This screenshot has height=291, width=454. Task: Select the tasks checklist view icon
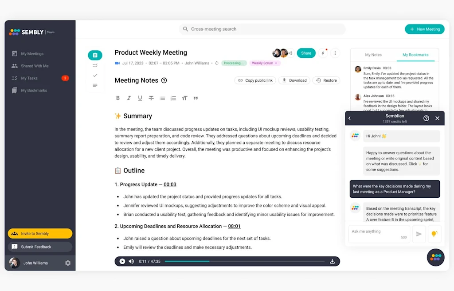click(95, 65)
